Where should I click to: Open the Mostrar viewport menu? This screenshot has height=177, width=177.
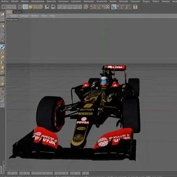click(35, 16)
